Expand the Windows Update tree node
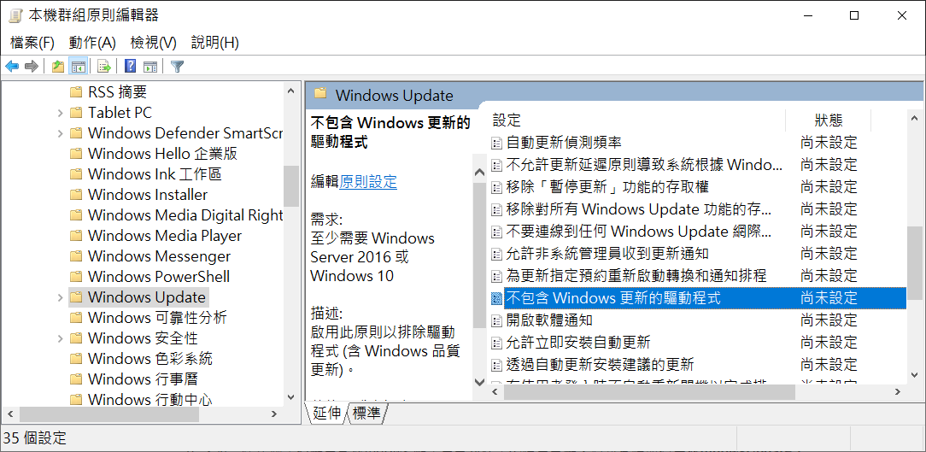This screenshot has height=452, width=926. (60, 297)
